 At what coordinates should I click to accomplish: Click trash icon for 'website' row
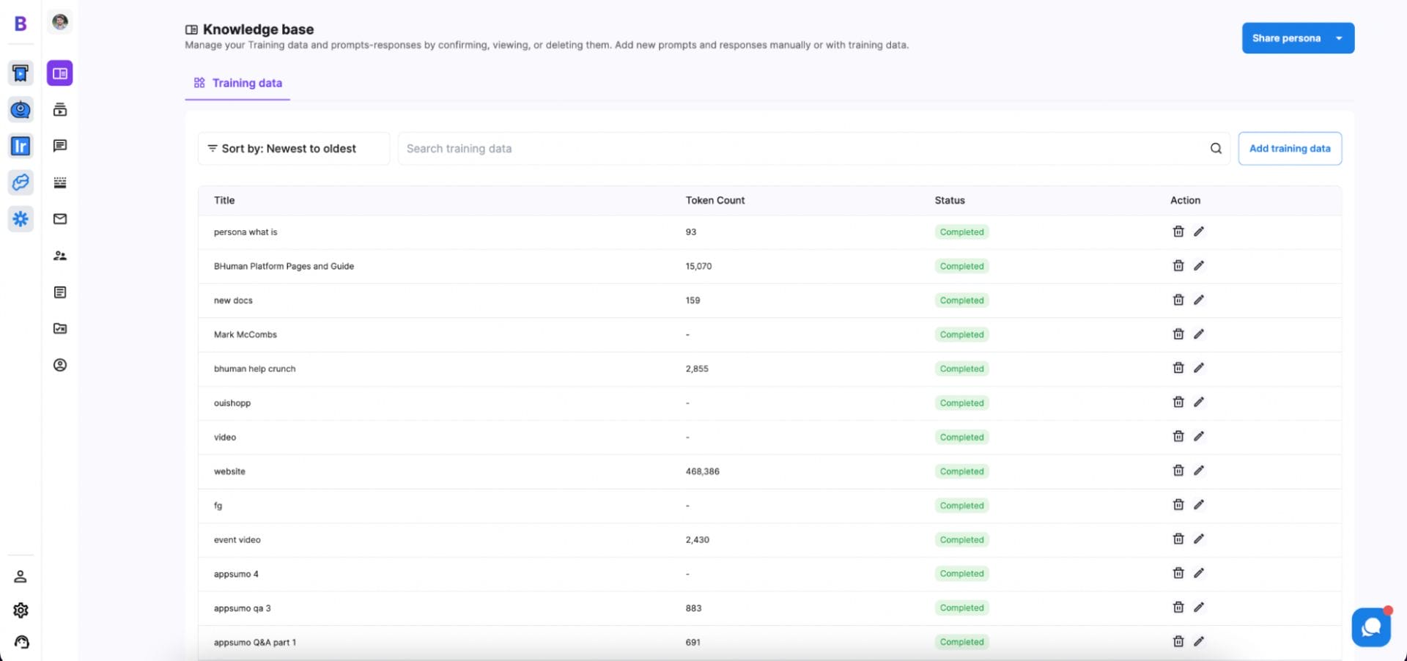(1178, 470)
